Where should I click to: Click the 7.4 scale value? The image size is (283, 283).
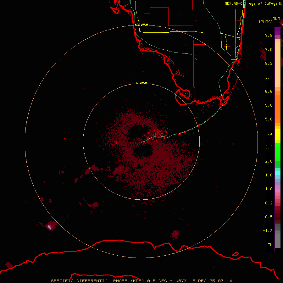point(269,77)
